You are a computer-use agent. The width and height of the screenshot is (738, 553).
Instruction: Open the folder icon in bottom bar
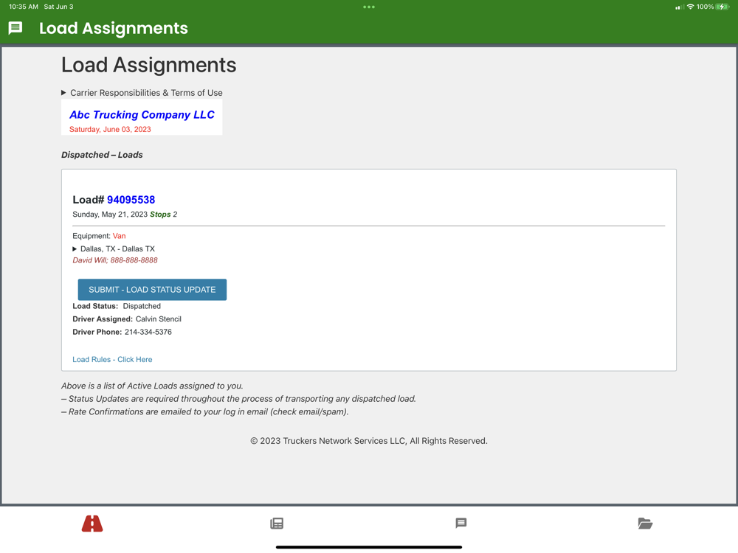click(645, 524)
